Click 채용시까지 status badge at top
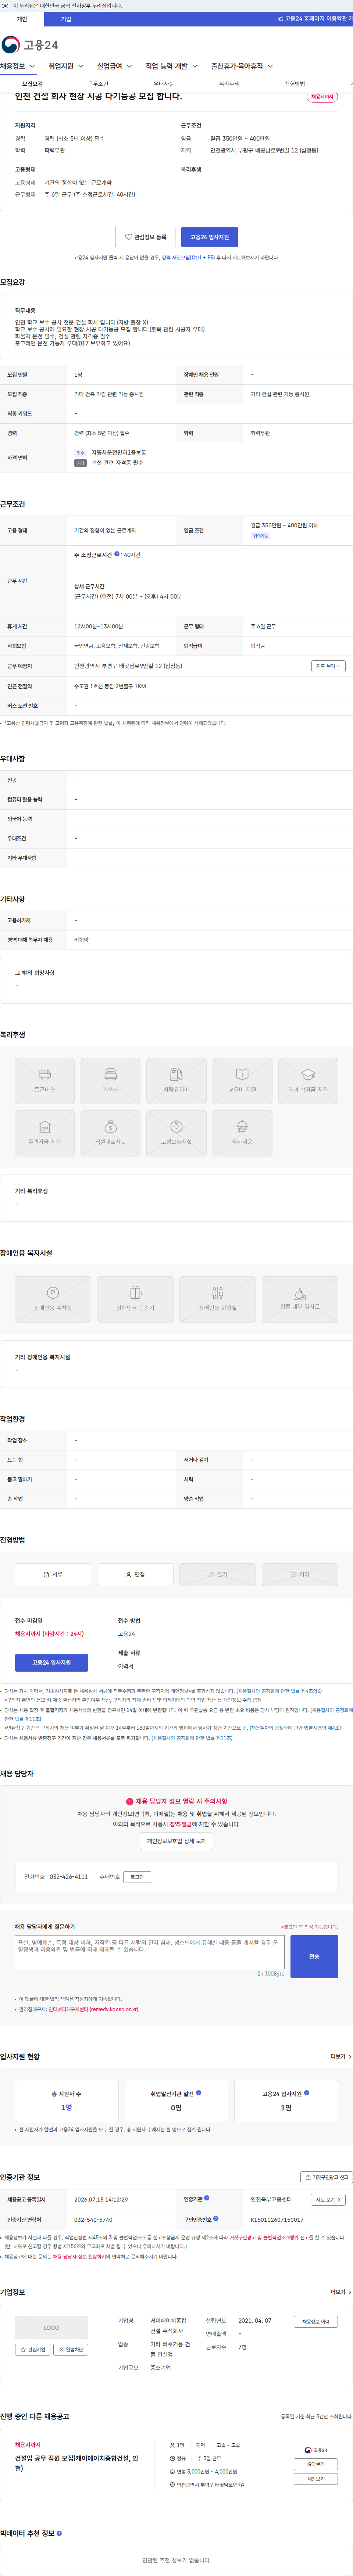This screenshot has height=2576, width=353. (x=322, y=97)
